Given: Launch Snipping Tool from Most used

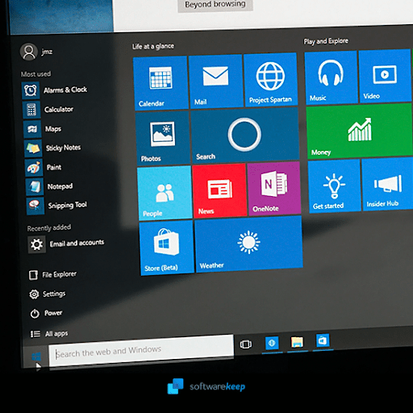Looking at the screenshot, I should 57,206.
